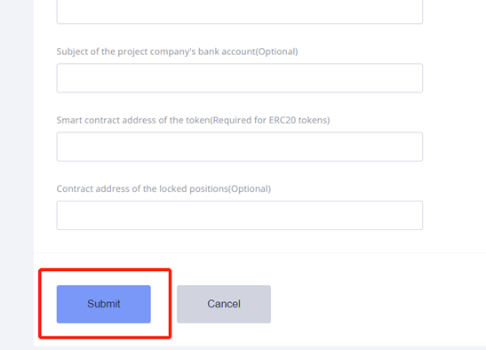Choose Cancel next to the Submit button

(224, 304)
